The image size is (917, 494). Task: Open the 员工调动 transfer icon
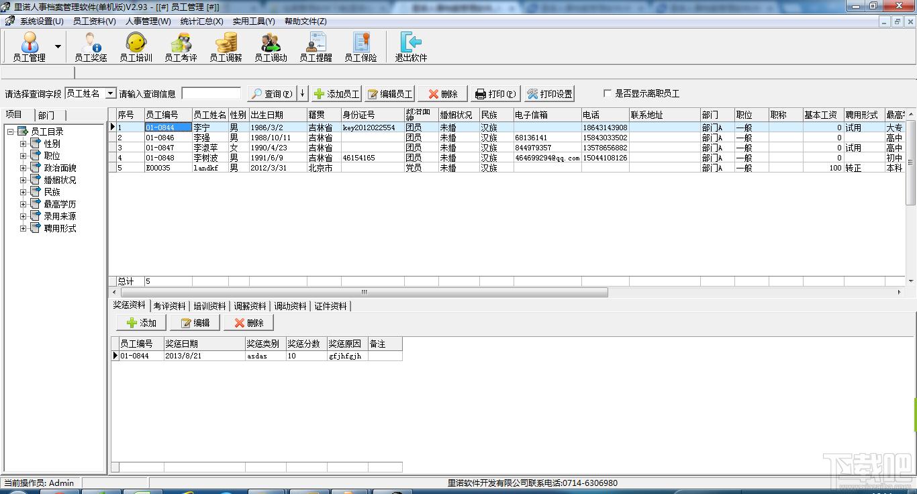[271, 46]
